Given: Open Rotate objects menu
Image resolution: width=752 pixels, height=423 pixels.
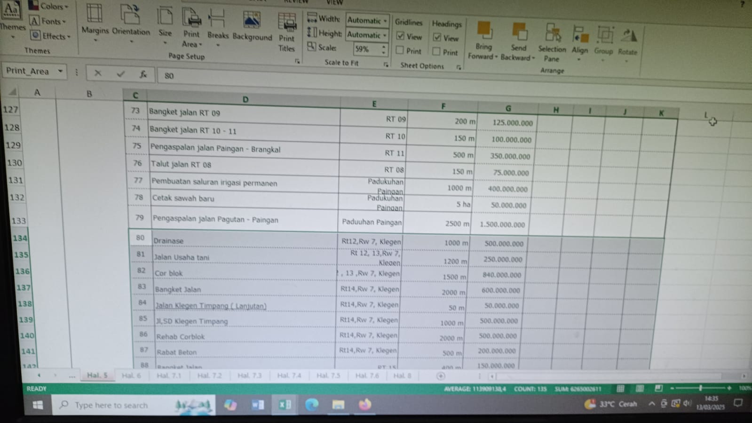Looking at the screenshot, I should [x=627, y=44].
